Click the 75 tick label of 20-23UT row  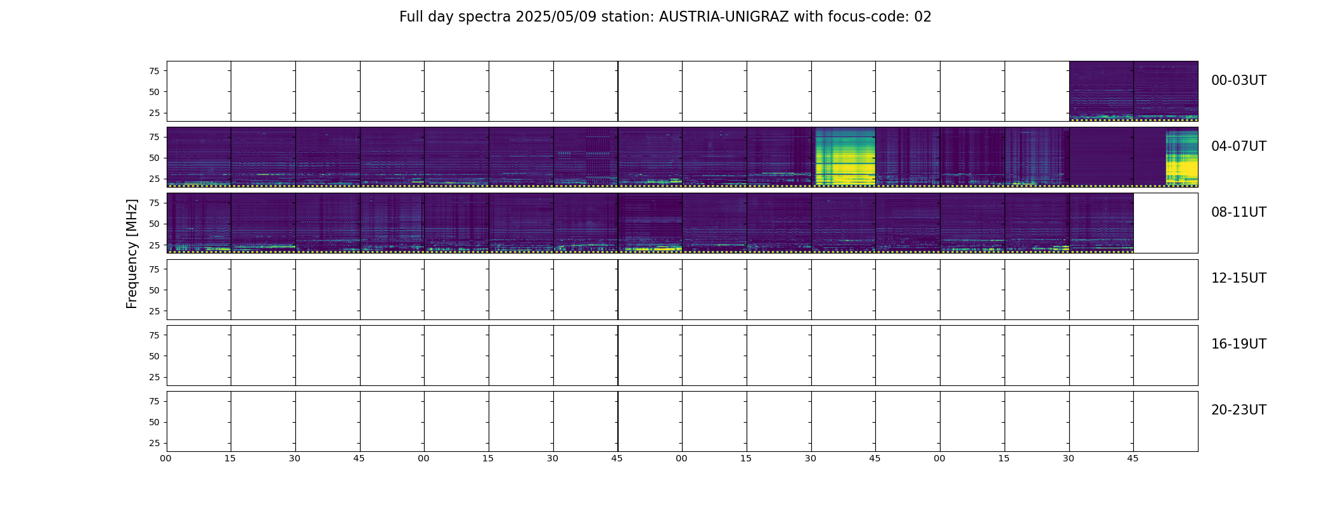(x=154, y=401)
